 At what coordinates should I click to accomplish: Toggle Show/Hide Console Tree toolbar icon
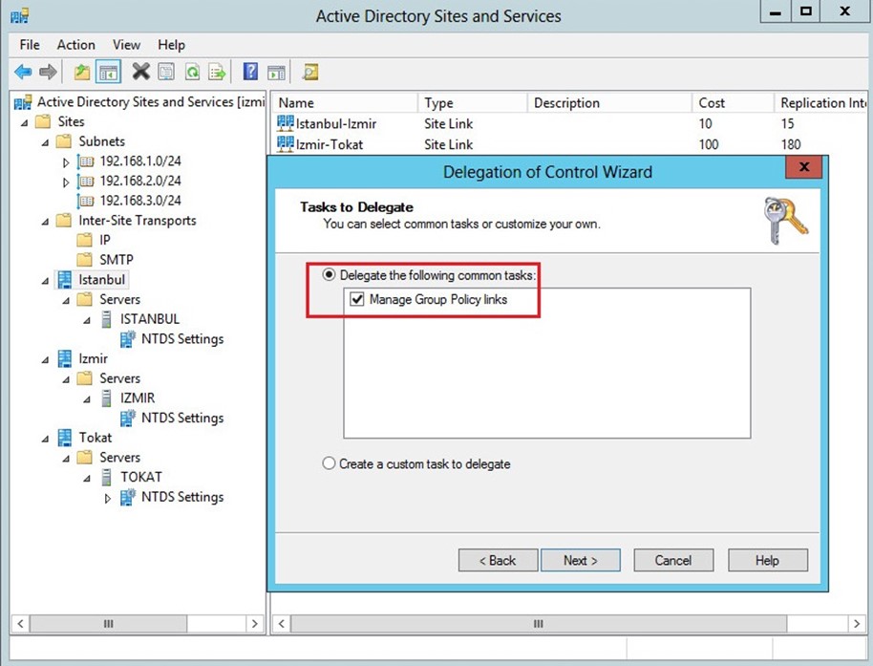(x=108, y=72)
